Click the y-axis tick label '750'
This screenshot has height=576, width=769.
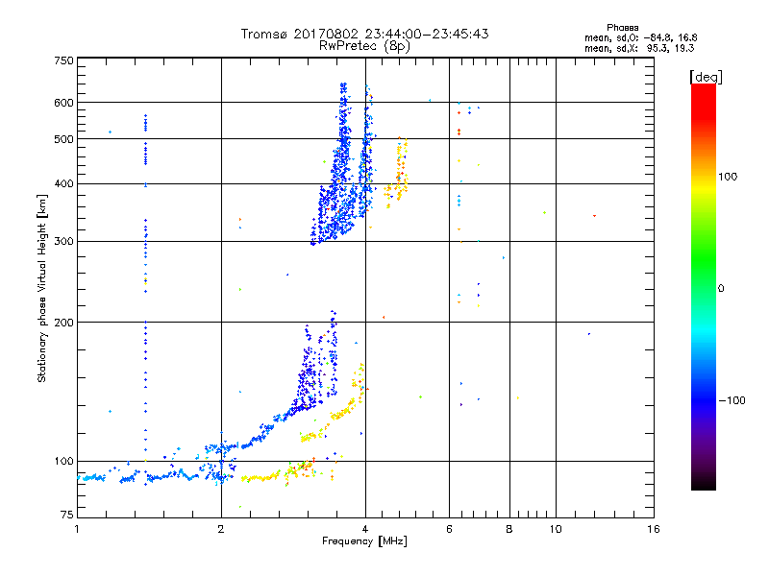pos(63,60)
